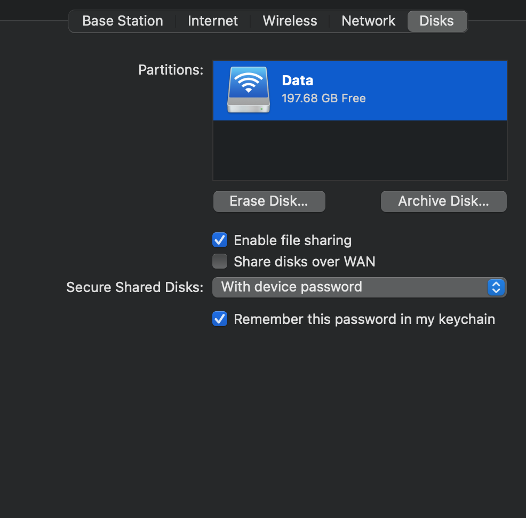Click the Data partition name text
The width and height of the screenshot is (526, 518).
pos(298,80)
